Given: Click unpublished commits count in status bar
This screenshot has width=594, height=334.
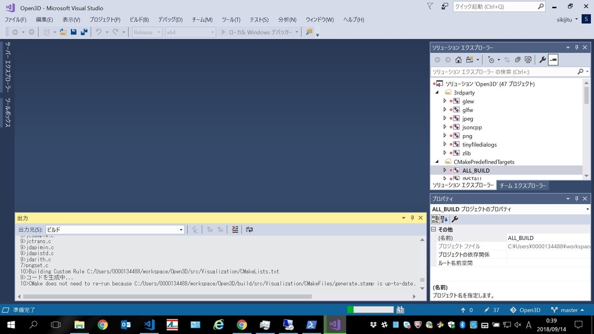Looking at the screenshot, I should pyautogui.click(x=467, y=310).
